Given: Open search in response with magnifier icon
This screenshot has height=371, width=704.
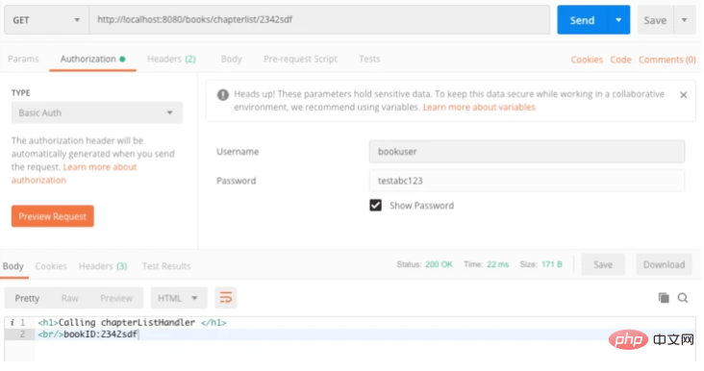Looking at the screenshot, I should 683,298.
